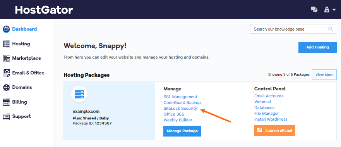The height and width of the screenshot is (147, 341).
Task: Click the Hosting Packages heading
Action: click(x=87, y=75)
